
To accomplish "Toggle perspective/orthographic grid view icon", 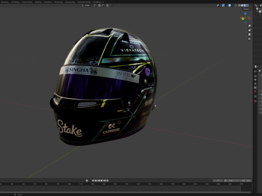I will coord(249,39).
